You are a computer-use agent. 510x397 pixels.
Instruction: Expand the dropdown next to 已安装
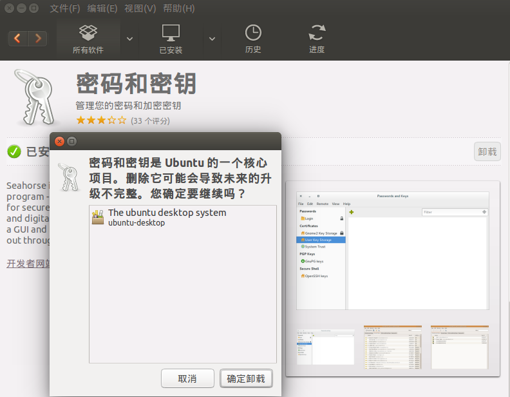[212, 39]
